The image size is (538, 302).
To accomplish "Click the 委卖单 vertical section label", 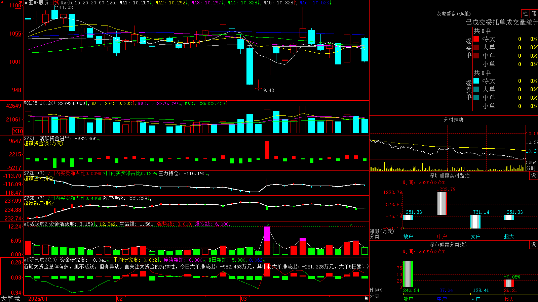I will 469,90.
